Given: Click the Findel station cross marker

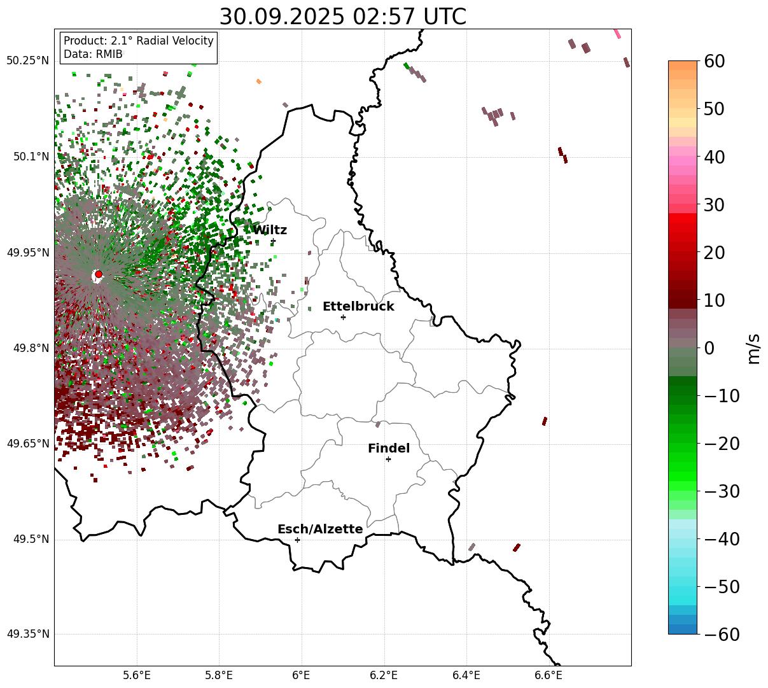Looking at the screenshot, I should [x=388, y=459].
